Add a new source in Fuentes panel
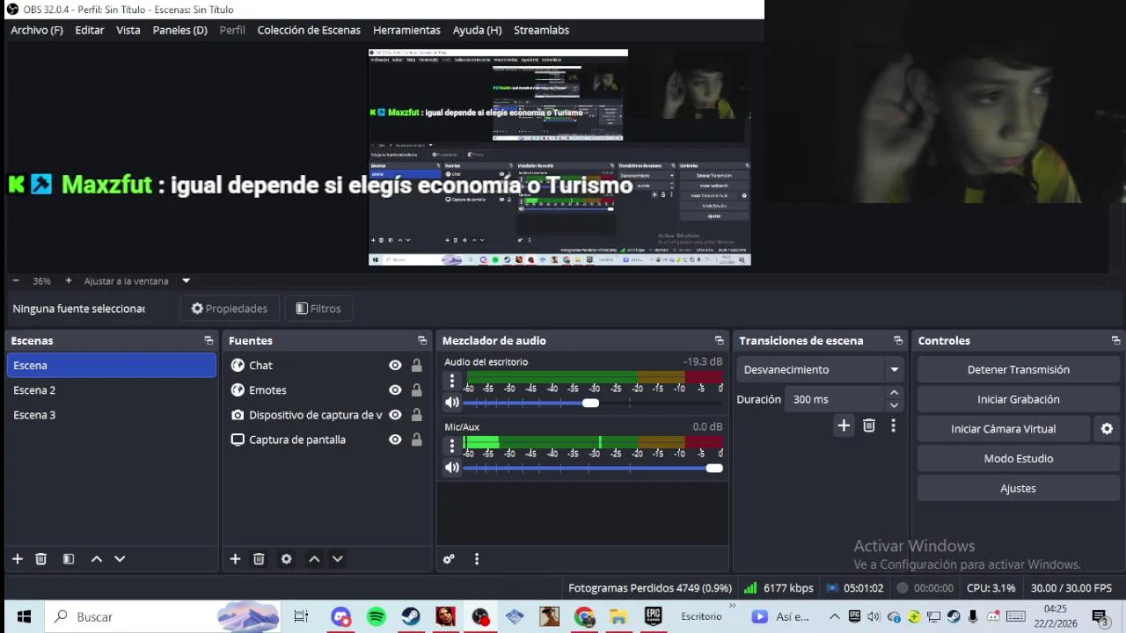Viewport: 1126px width, 633px height. pyautogui.click(x=235, y=559)
